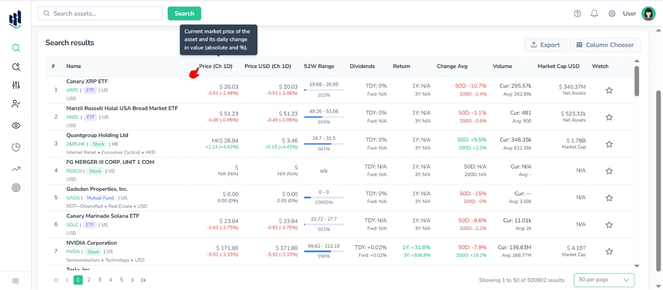Open the settings gear icon
The width and height of the screenshot is (663, 290).
[x=612, y=13]
